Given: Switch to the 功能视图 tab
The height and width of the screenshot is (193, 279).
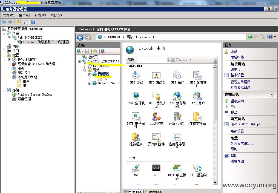Looking at the screenshot, I should [x=133, y=191].
